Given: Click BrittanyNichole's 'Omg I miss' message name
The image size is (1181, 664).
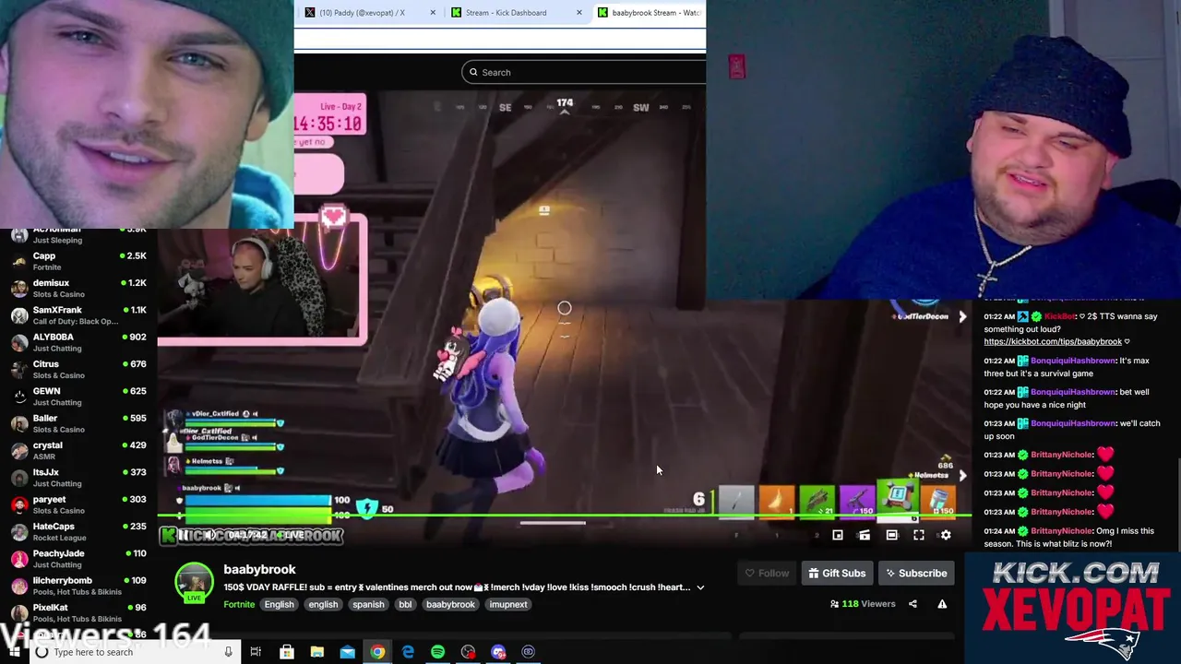Looking at the screenshot, I should (1061, 531).
